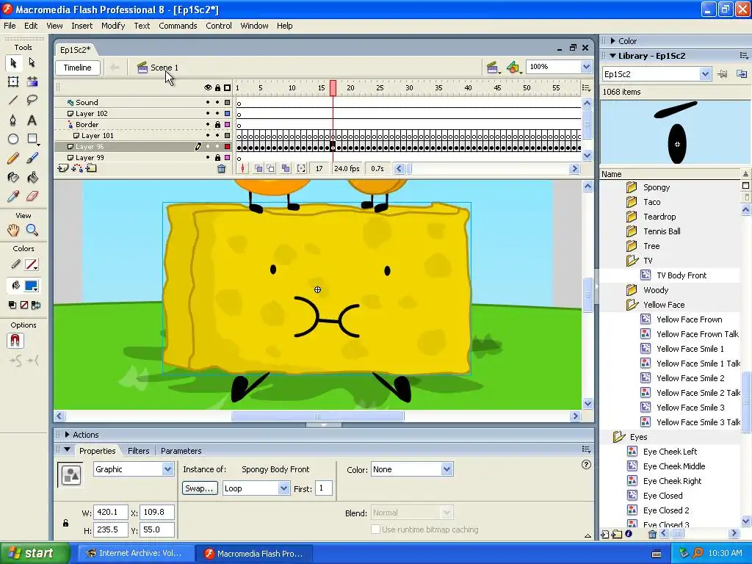Viewport: 752px width, 564px height.
Task: Unlock Layer 99 lock icon
Action: coord(217,157)
